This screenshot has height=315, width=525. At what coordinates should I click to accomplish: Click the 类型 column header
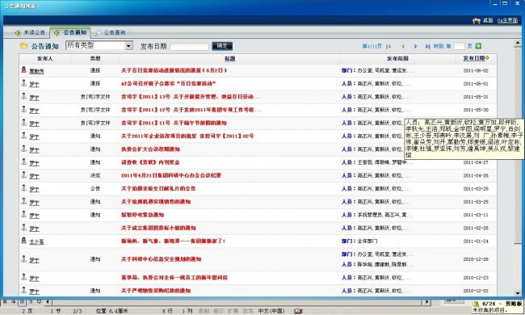click(95, 59)
